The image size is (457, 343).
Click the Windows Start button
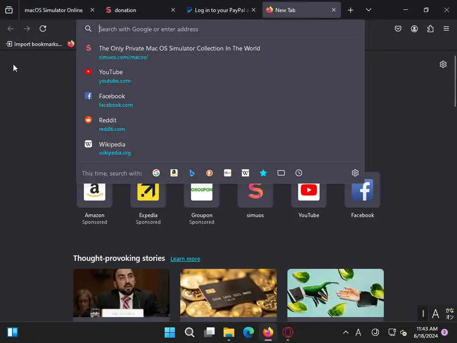(170, 332)
